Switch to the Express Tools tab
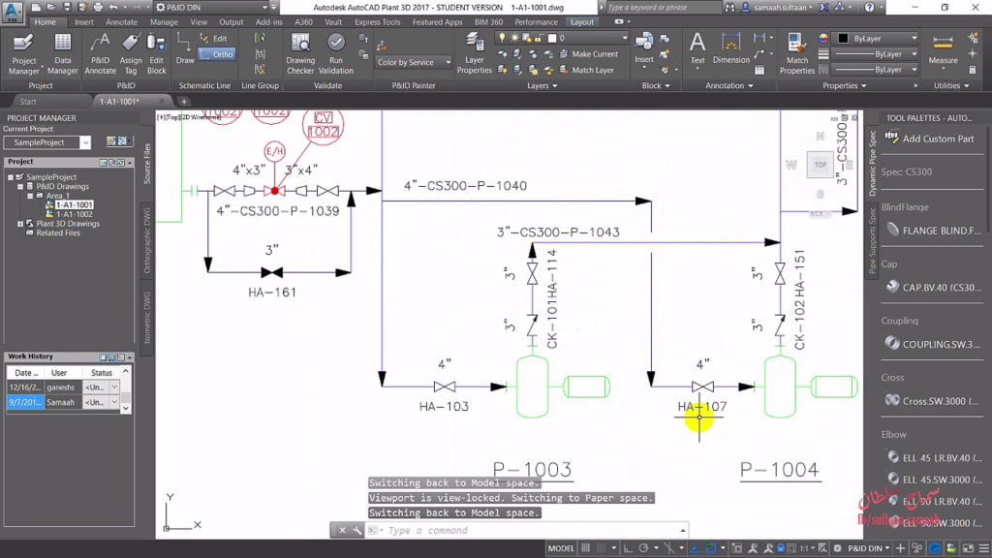 pos(377,21)
